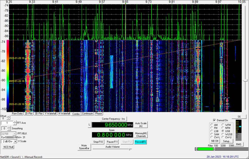Click the L lock button beside frequency
Screen dimensions: 249x159
[x=89, y=125]
